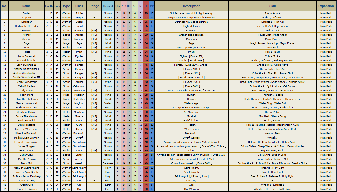Select the name 'Manu the Saint Knight'
This screenshot has height=192, width=337.
[26, 168]
